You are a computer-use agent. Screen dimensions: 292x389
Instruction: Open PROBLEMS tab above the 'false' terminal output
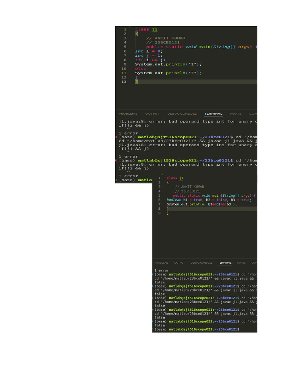[161, 262]
